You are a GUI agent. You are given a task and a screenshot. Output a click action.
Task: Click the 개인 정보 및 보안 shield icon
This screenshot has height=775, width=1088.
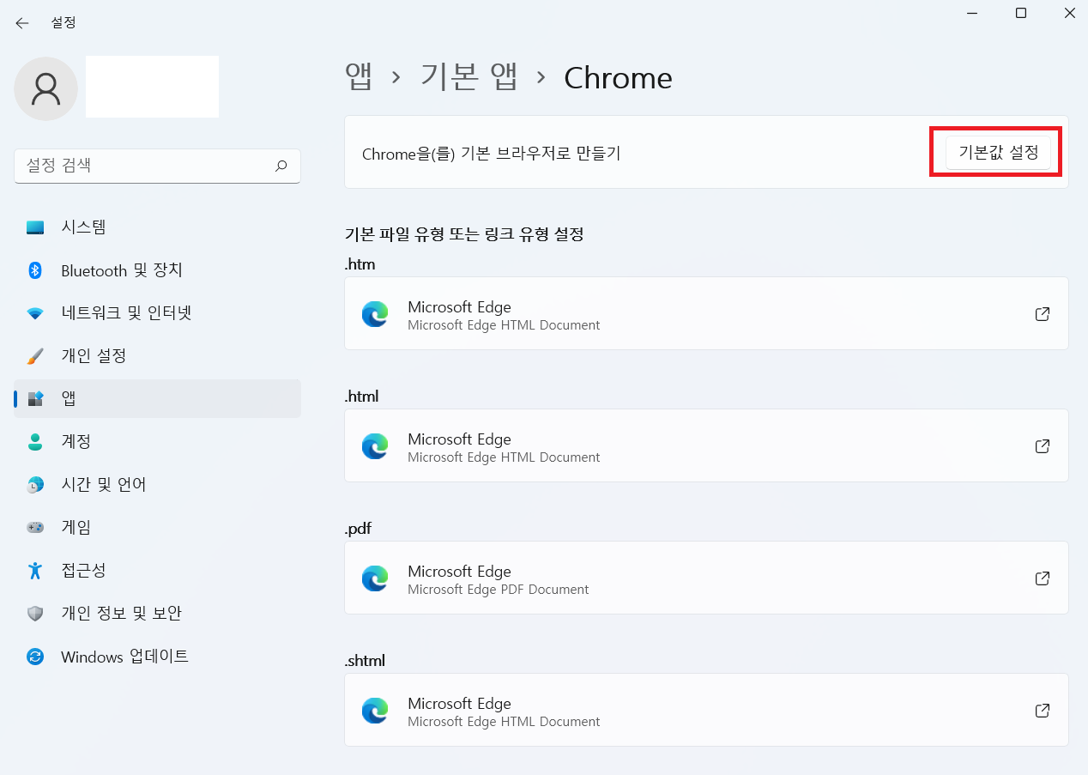tap(35, 614)
